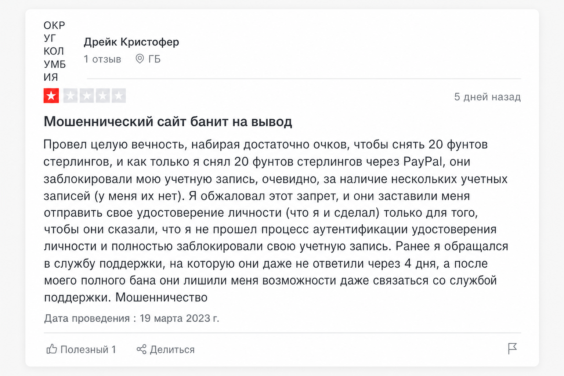Open reviewer profile Дрейк Кристофер
This screenshot has height=376, width=564.
tap(131, 42)
